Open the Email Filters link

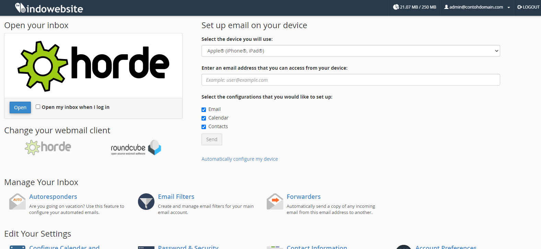176,197
